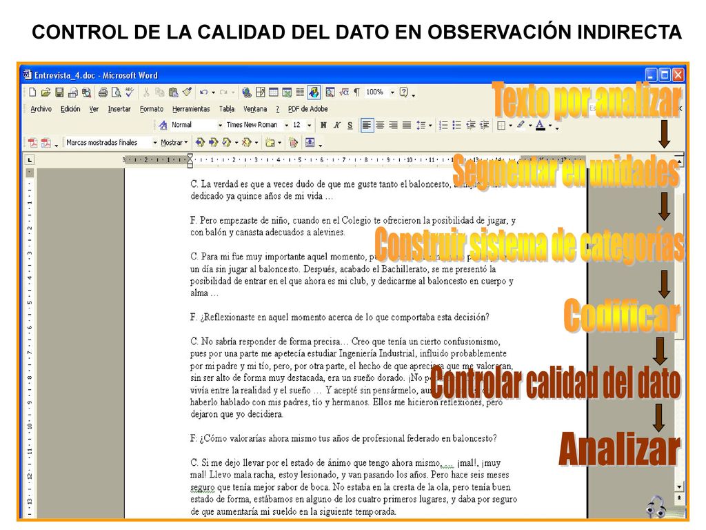Toggle Track Changes
706x530 pixels.
click(x=293, y=143)
